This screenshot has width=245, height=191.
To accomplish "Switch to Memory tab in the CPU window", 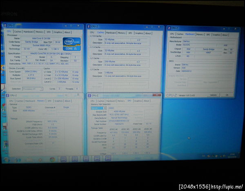I will [40, 32].
